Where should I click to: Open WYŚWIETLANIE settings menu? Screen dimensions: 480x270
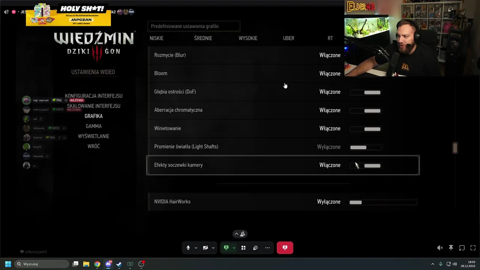[94, 136]
